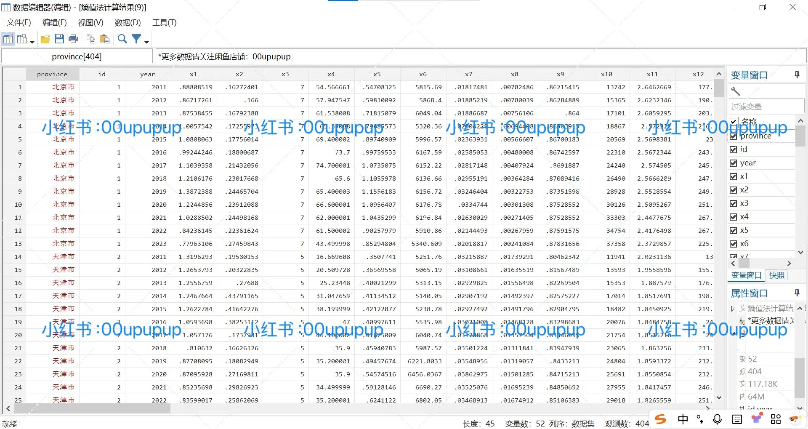Viewport: 808px width, 429px height.
Task: Select the x11 column header
Action: tap(652, 74)
